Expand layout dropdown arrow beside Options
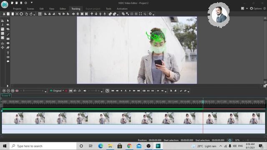The image size is (267, 150). 247,8
